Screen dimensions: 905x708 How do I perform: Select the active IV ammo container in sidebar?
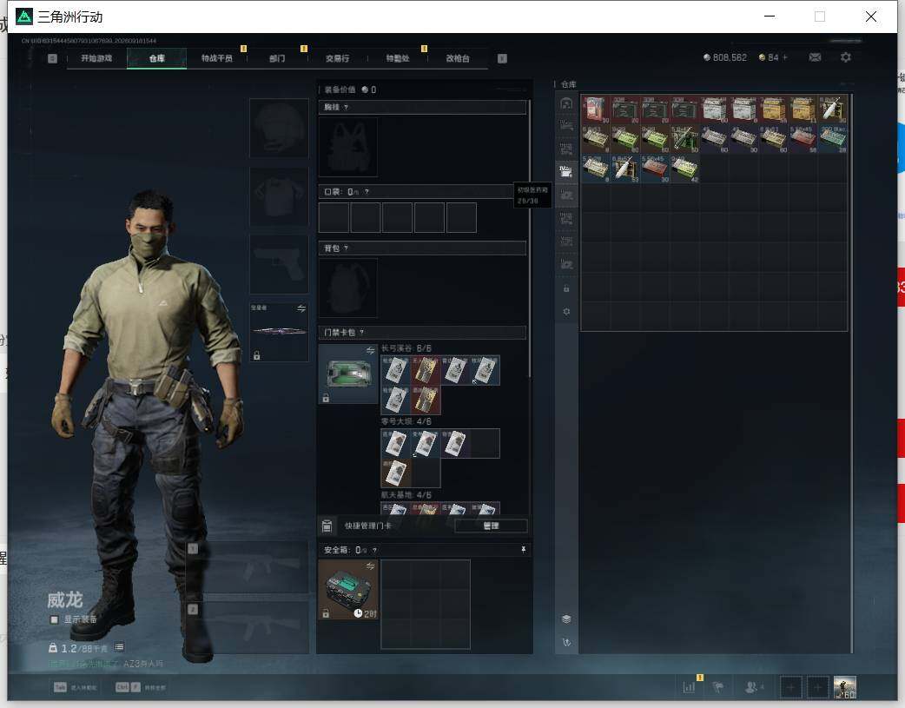click(566, 171)
